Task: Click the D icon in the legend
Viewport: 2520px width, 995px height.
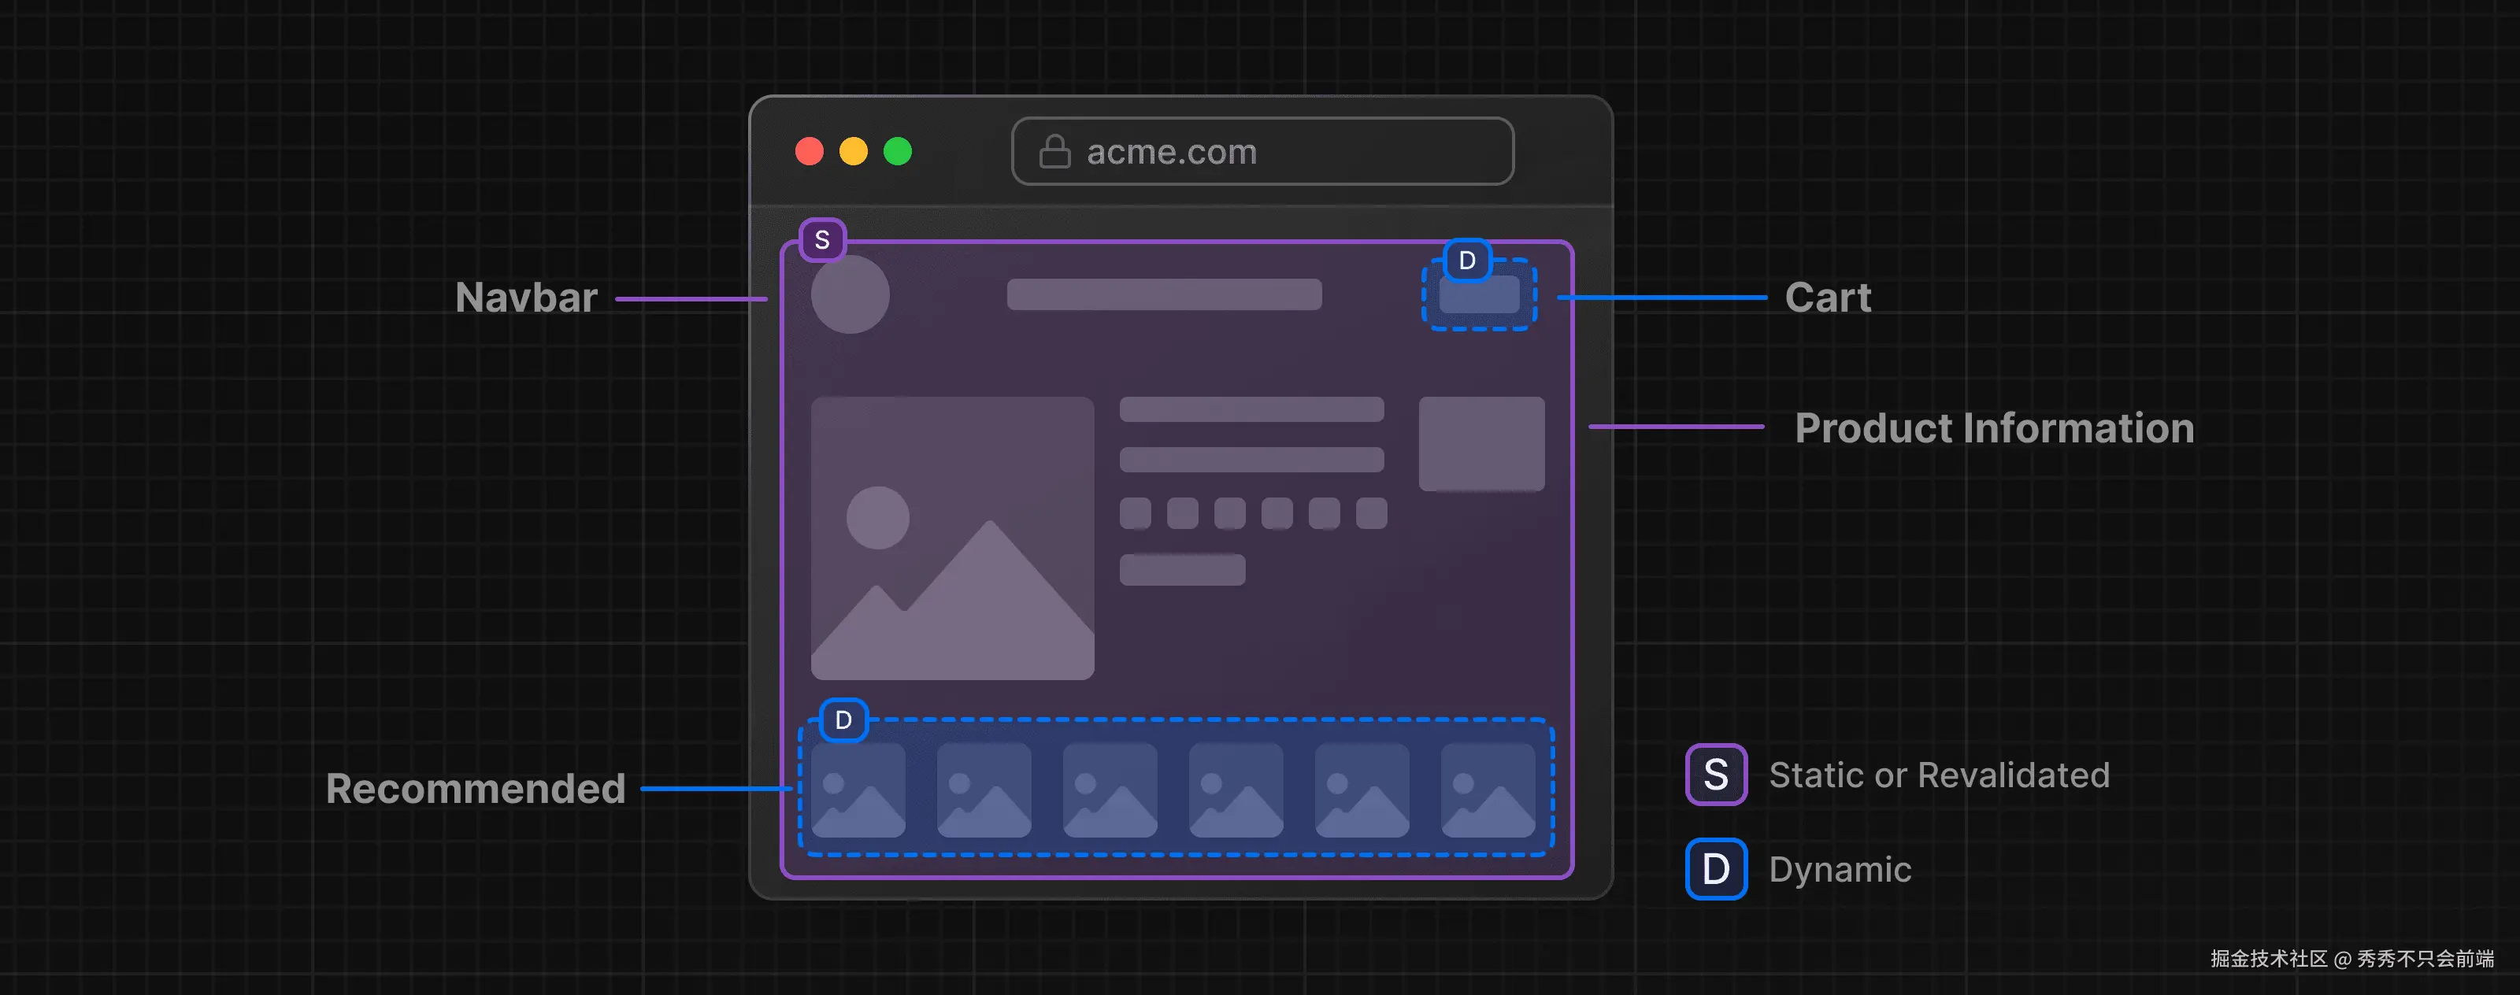Action: click(x=1715, y=869)
